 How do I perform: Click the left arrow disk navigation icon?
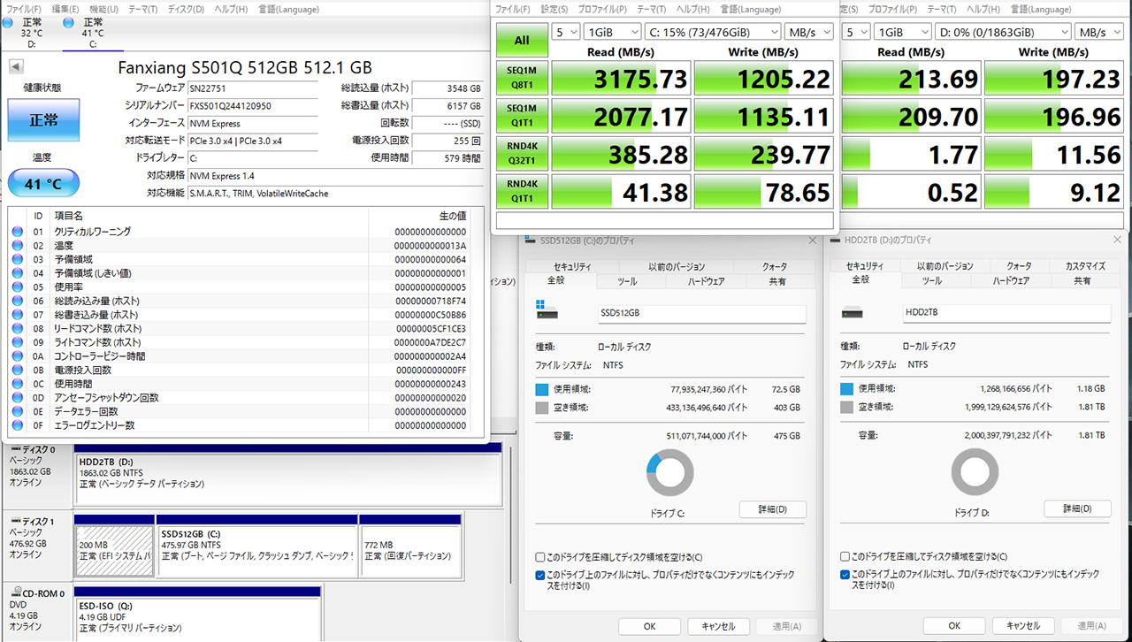[x=16, y=67]
